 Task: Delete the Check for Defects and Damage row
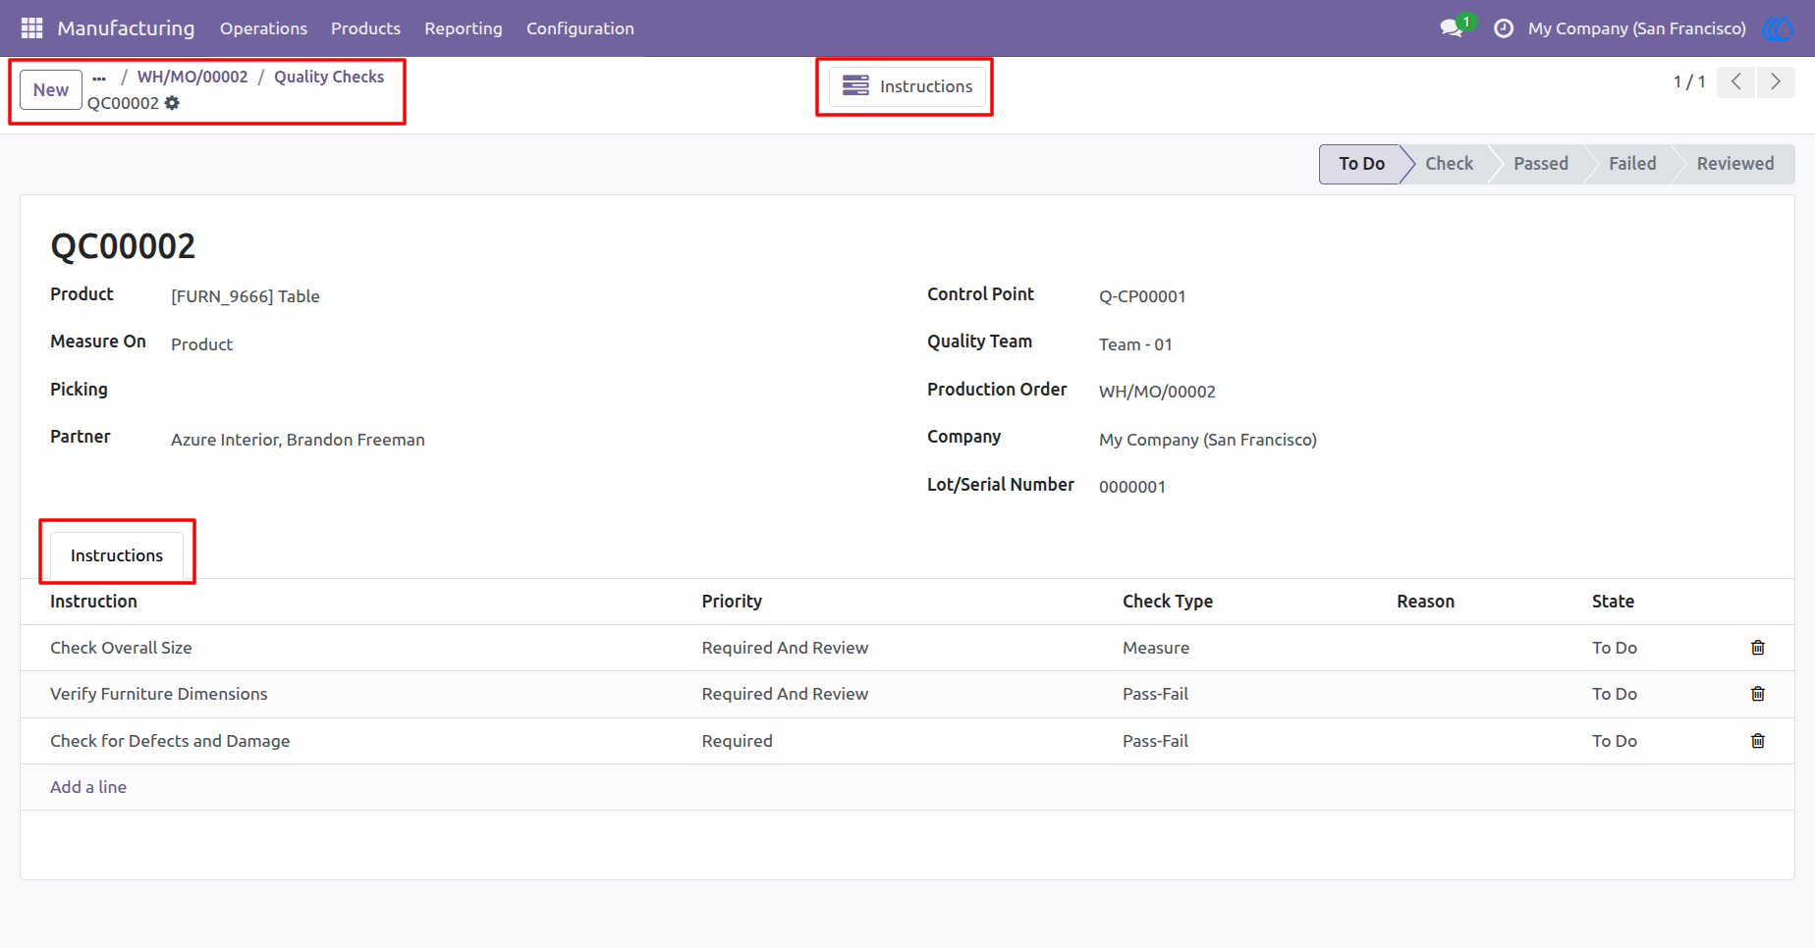(1758, 741)
